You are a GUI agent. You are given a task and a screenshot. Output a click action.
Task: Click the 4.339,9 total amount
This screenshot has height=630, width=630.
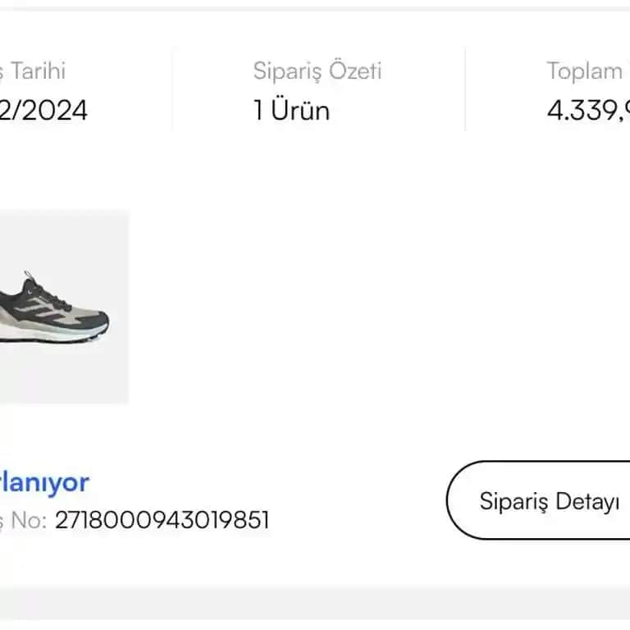587,110
